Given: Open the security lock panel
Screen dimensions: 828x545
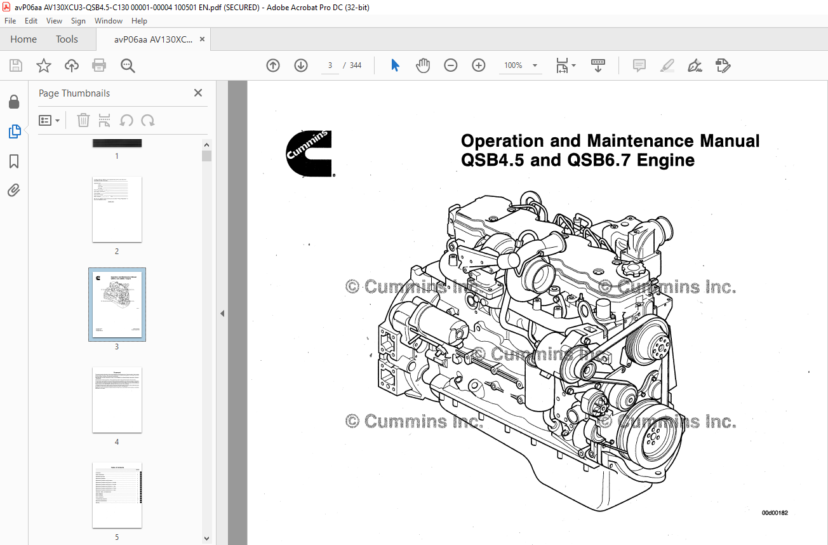Looking at the screenshot, I should click(14, 102).
